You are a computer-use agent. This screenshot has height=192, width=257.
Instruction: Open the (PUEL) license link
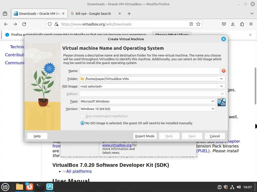pos(203,151)
